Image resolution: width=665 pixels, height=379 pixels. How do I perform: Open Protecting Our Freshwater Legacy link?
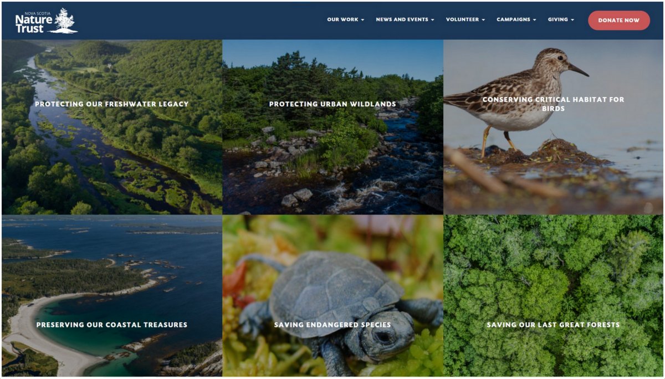(x=112, y=104)
